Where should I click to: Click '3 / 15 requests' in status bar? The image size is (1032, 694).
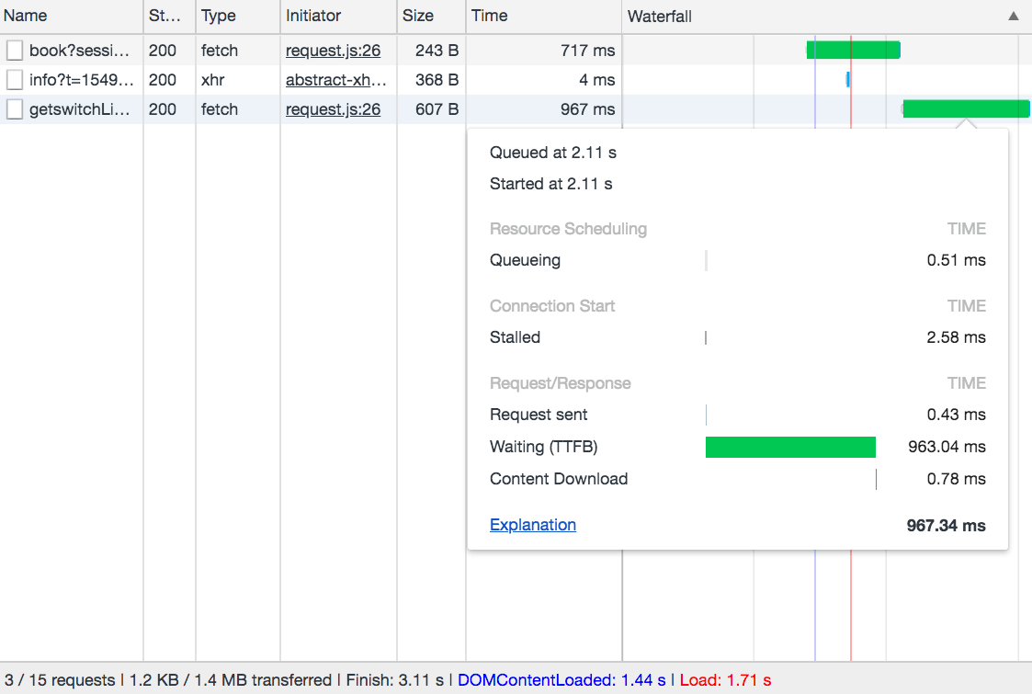pyautogui.click(x=60, y=680)
